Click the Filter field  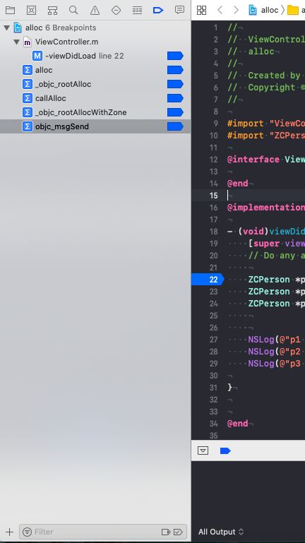click(x=103, y=532)
